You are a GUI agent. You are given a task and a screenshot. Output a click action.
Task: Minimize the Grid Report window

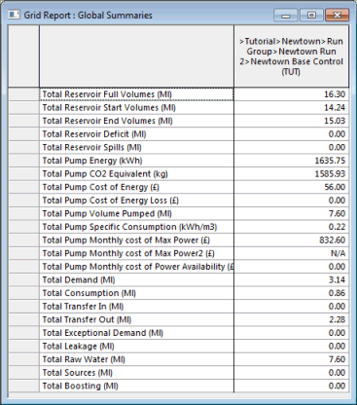(x=286, y=16)
